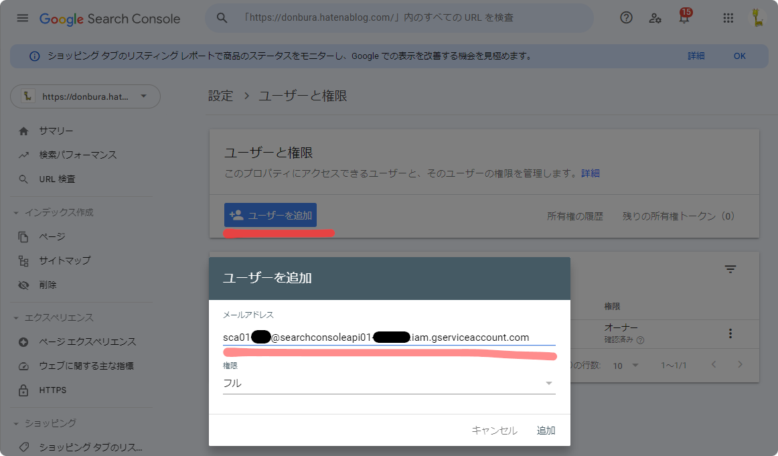
Task: Open 残りの所有権トークン (0)
Action: (678, 216)
